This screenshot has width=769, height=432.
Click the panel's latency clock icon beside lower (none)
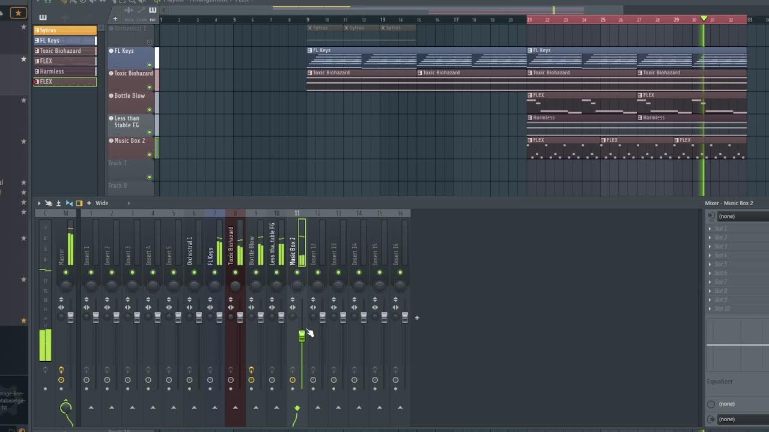tap(711, 404)
